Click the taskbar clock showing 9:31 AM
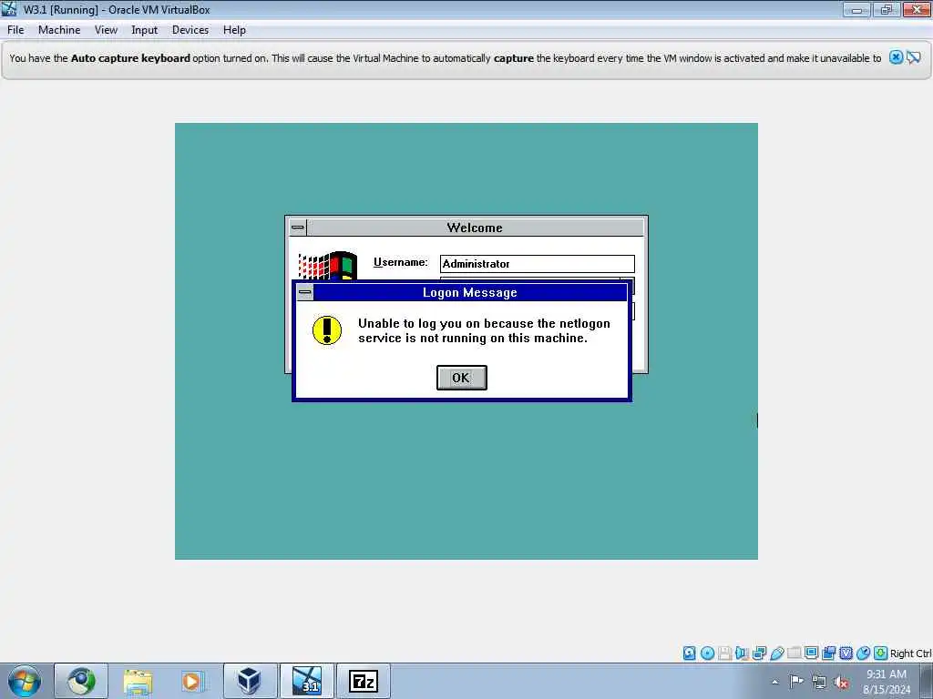 [887, 681]
